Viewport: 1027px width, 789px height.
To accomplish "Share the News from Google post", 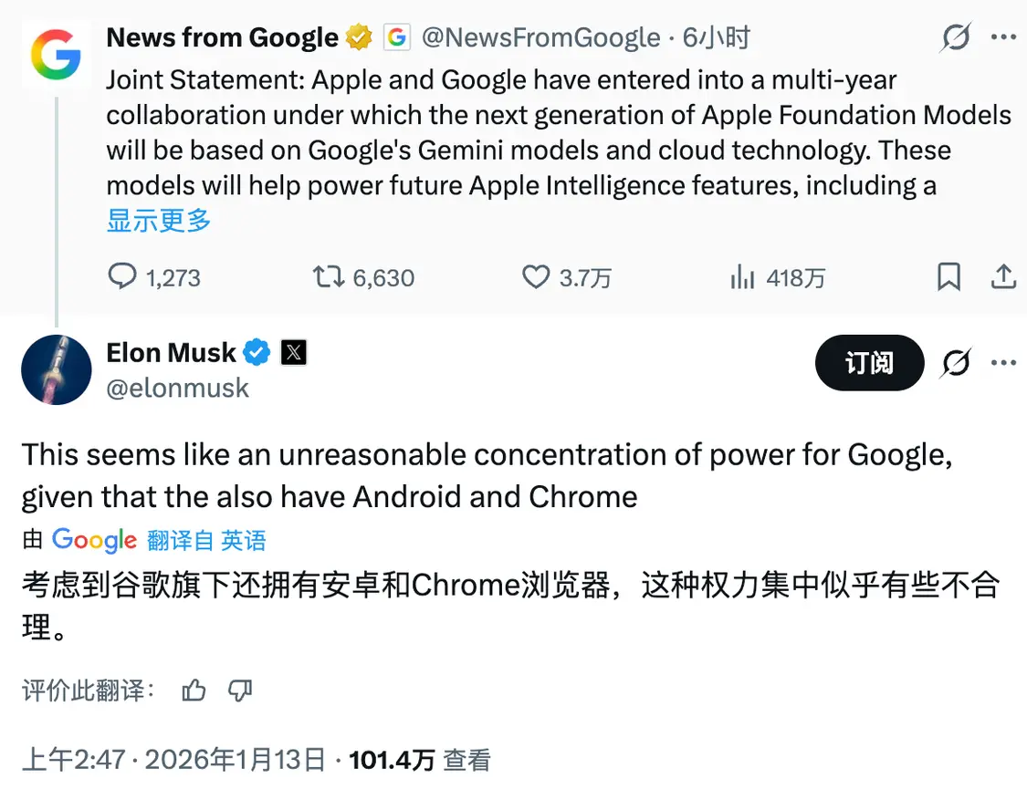I will click(1005, 276).
